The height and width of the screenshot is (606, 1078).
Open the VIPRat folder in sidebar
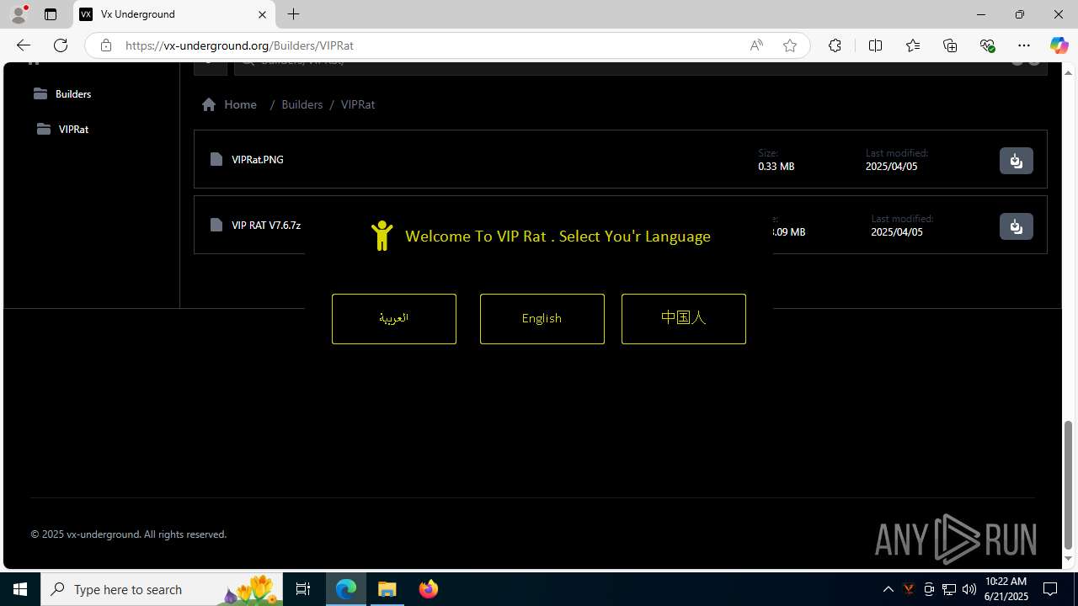click(x=63, y=129)
